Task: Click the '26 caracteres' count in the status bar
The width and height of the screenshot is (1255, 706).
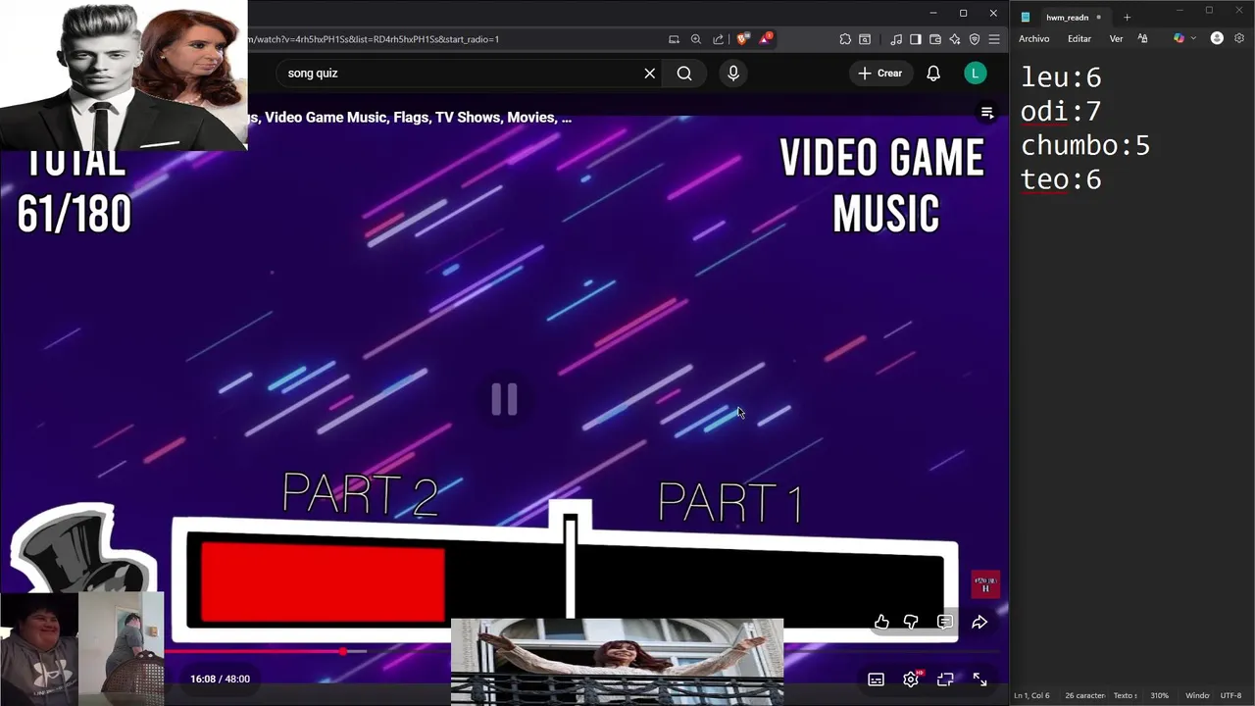Action: pos(1083,695)
